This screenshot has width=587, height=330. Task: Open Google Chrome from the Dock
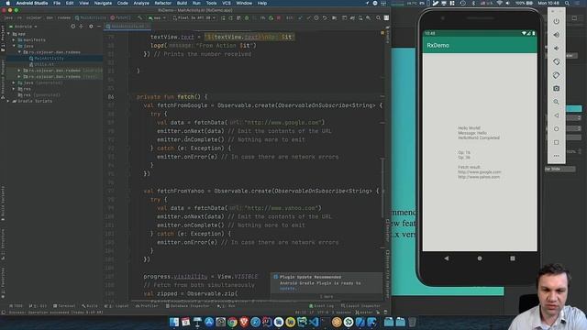[x=232, y=322]
